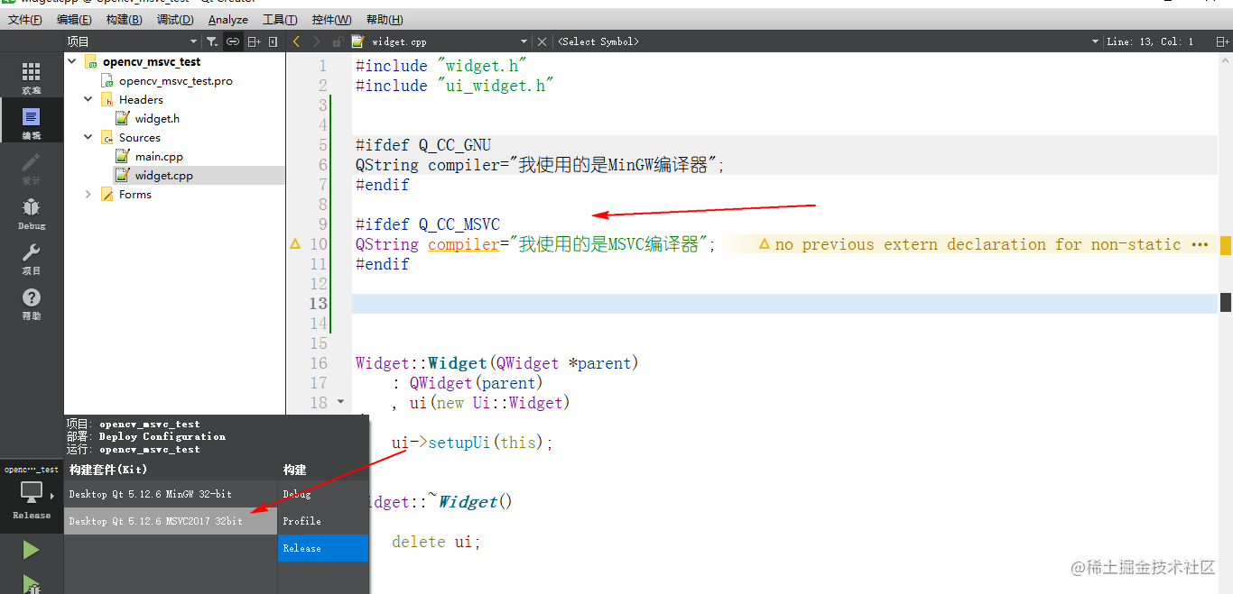Click the split project pane icon
The height and width of the screenshot is (594, 1233).
(255, 41)
